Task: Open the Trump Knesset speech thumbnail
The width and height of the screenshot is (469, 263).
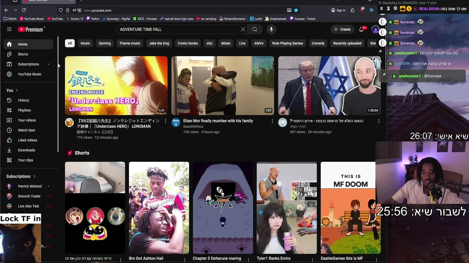Action: [x=329, y=85]
